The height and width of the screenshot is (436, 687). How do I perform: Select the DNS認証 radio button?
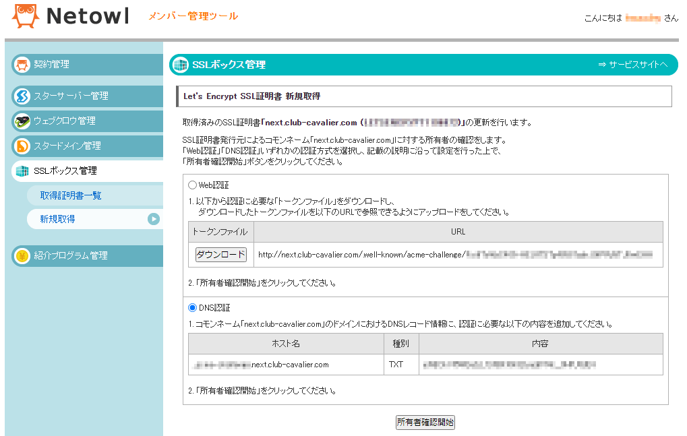[x=192, y=308]
